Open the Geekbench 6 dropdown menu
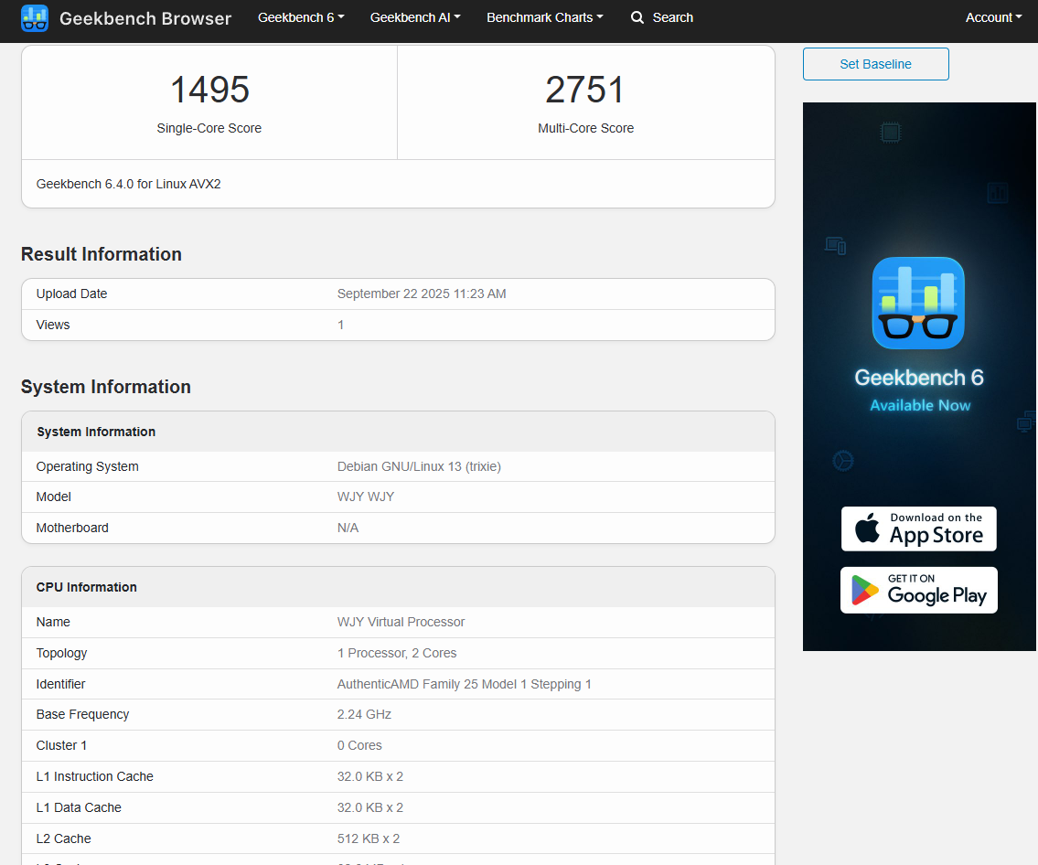Image resolution: width=1038 pixels, height=865 pixels. point(301,17)
